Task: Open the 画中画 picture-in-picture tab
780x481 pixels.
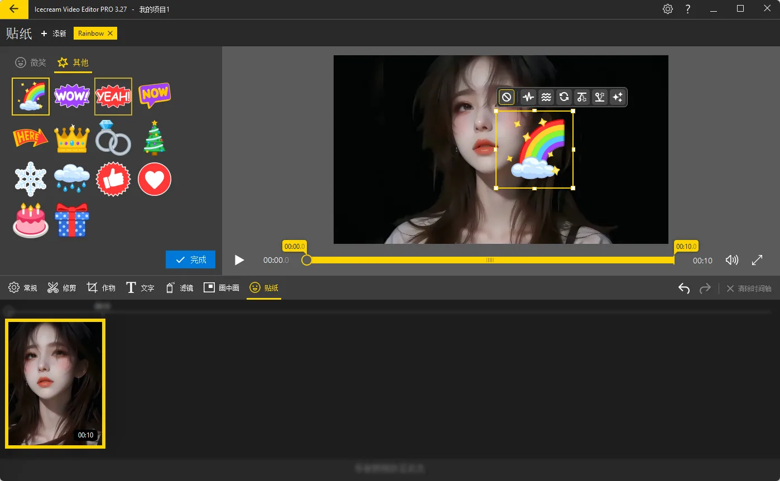Action: pos(222,288)
